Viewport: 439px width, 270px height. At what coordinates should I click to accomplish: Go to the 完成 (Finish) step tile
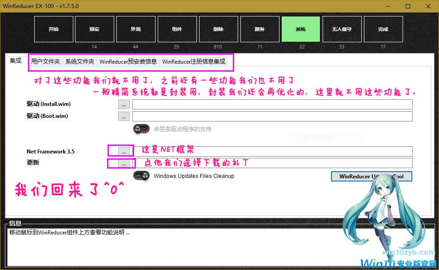click(x=383, y=29)
